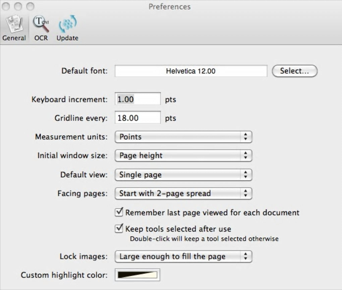Click the "Default font:" label
Viewport: 342px width, 290px height.
(x=84, y=71)
